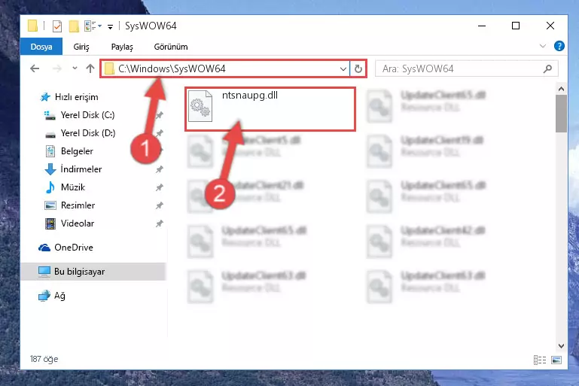Go back with the left arrow
Image resolution: width=579 pixels, height=386 pixels.
[x=35, y=68]
